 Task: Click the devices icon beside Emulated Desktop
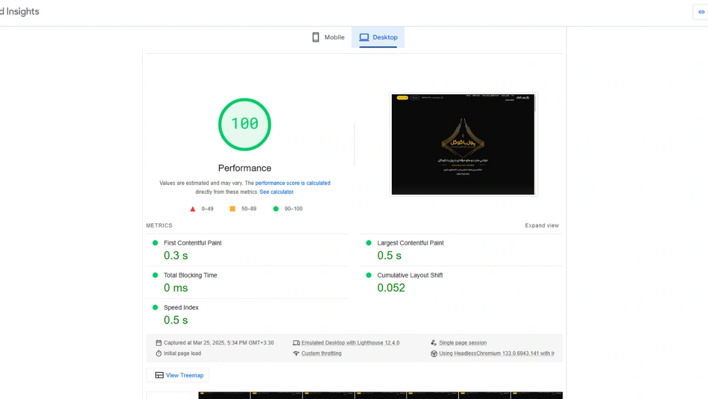pos(296,343)
